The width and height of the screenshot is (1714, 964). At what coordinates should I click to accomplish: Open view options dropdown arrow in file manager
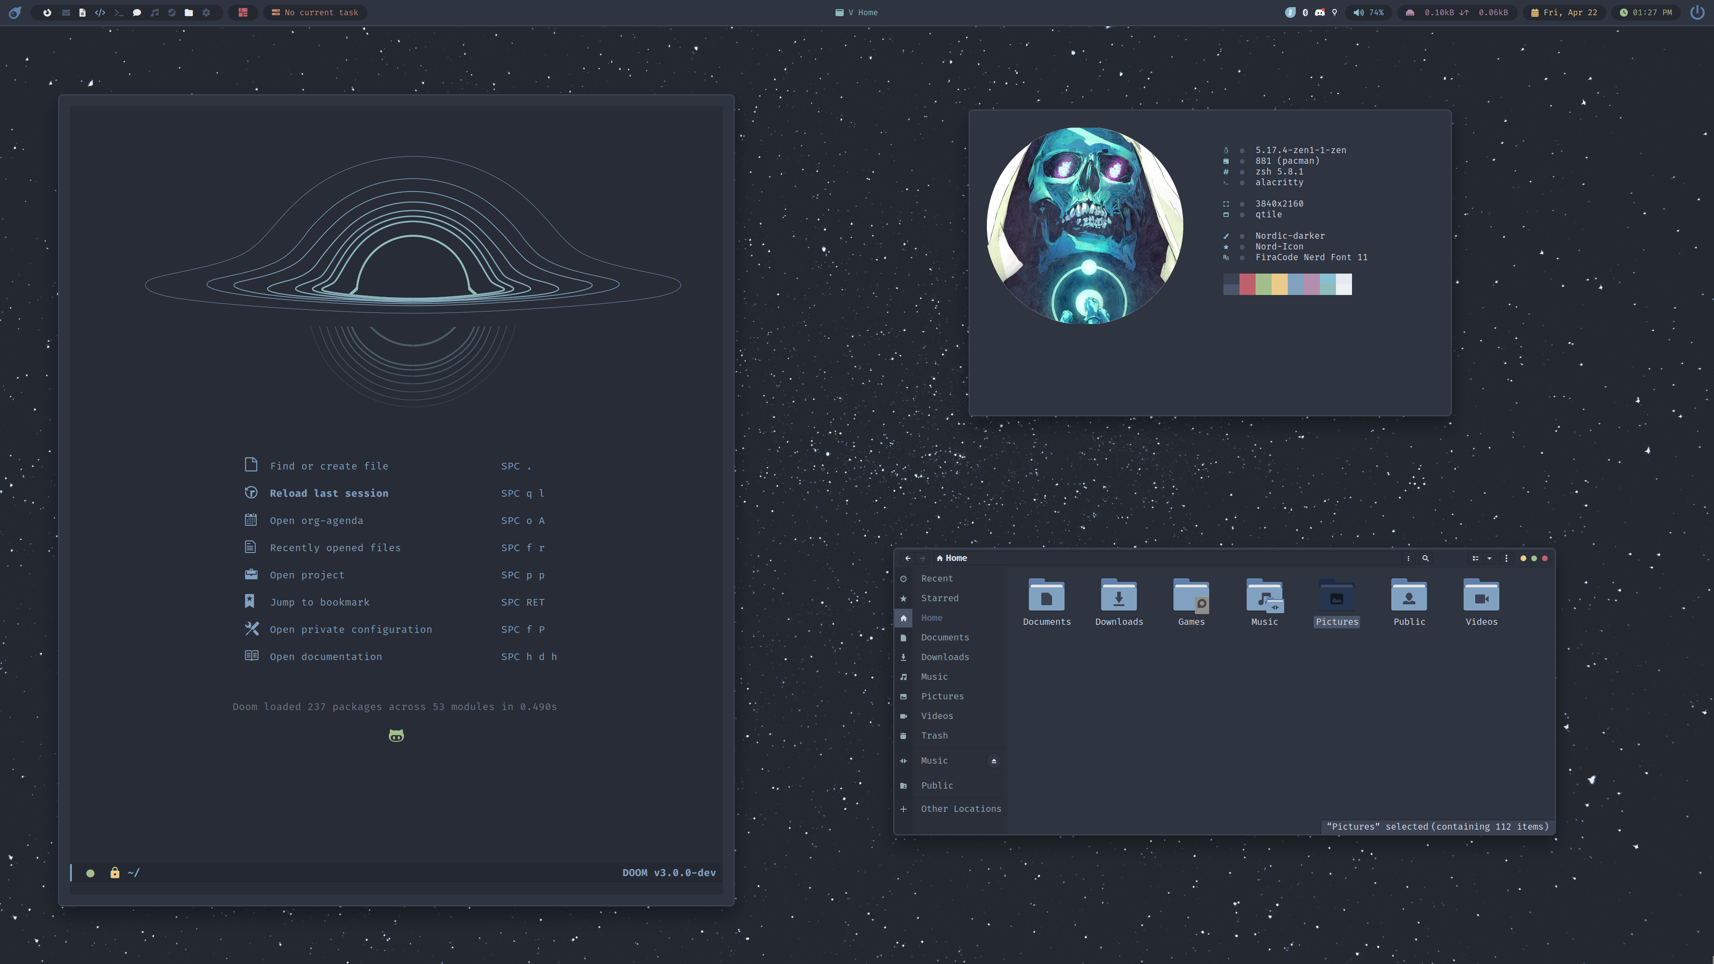[1489, 558]
